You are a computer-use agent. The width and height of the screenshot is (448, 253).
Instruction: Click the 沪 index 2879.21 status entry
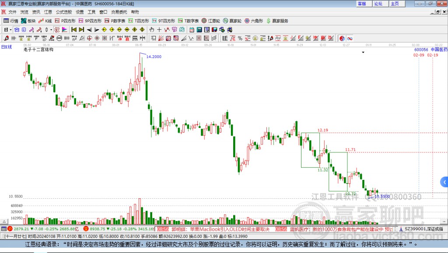[43, 229]
